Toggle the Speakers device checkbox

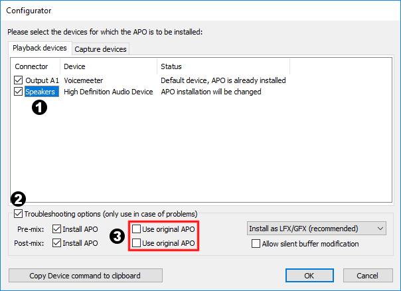tap(18, 92)
